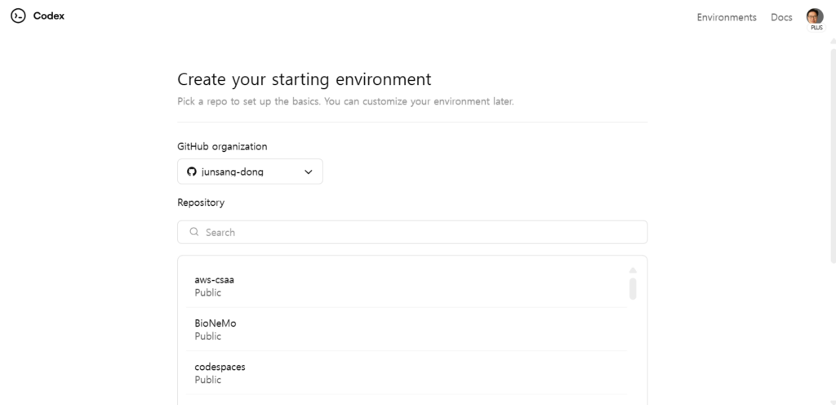Click the main page vertical scrollbar
This screenshot has height=405, width=836.
point(833,155)
